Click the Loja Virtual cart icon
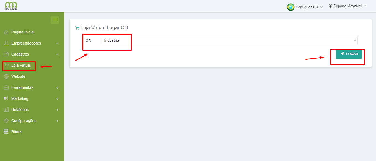Image resolution: width=376 pixels, height=161 pixels. click(x=6, y=66)
